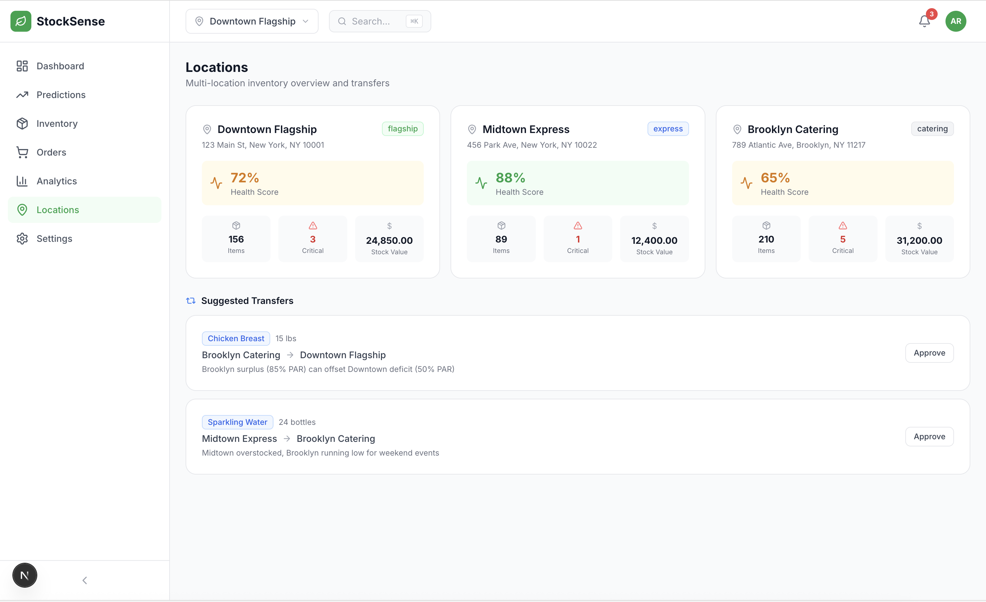This screenshot has width=986, height=602.
Task: Click the round N badge bottom-left
Action: coord(25,575)
